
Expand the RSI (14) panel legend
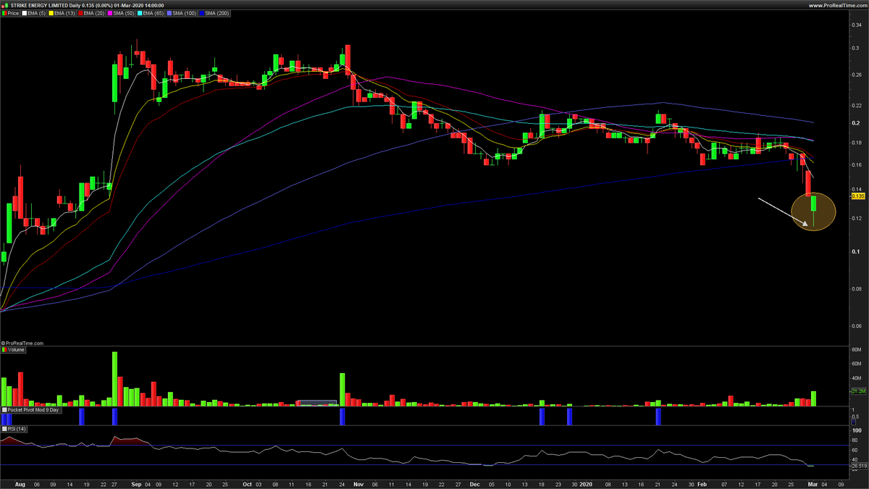click(x=4, y=429)
